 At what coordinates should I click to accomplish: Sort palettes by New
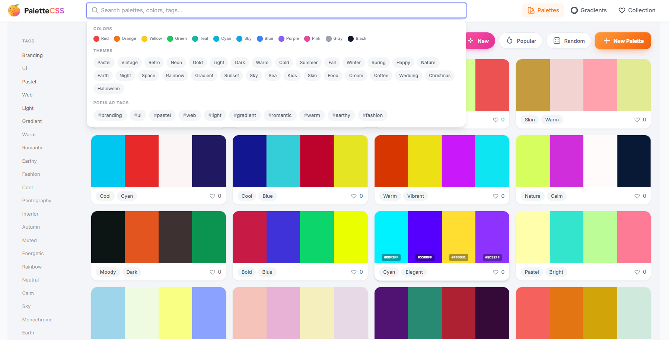[480, 41]
